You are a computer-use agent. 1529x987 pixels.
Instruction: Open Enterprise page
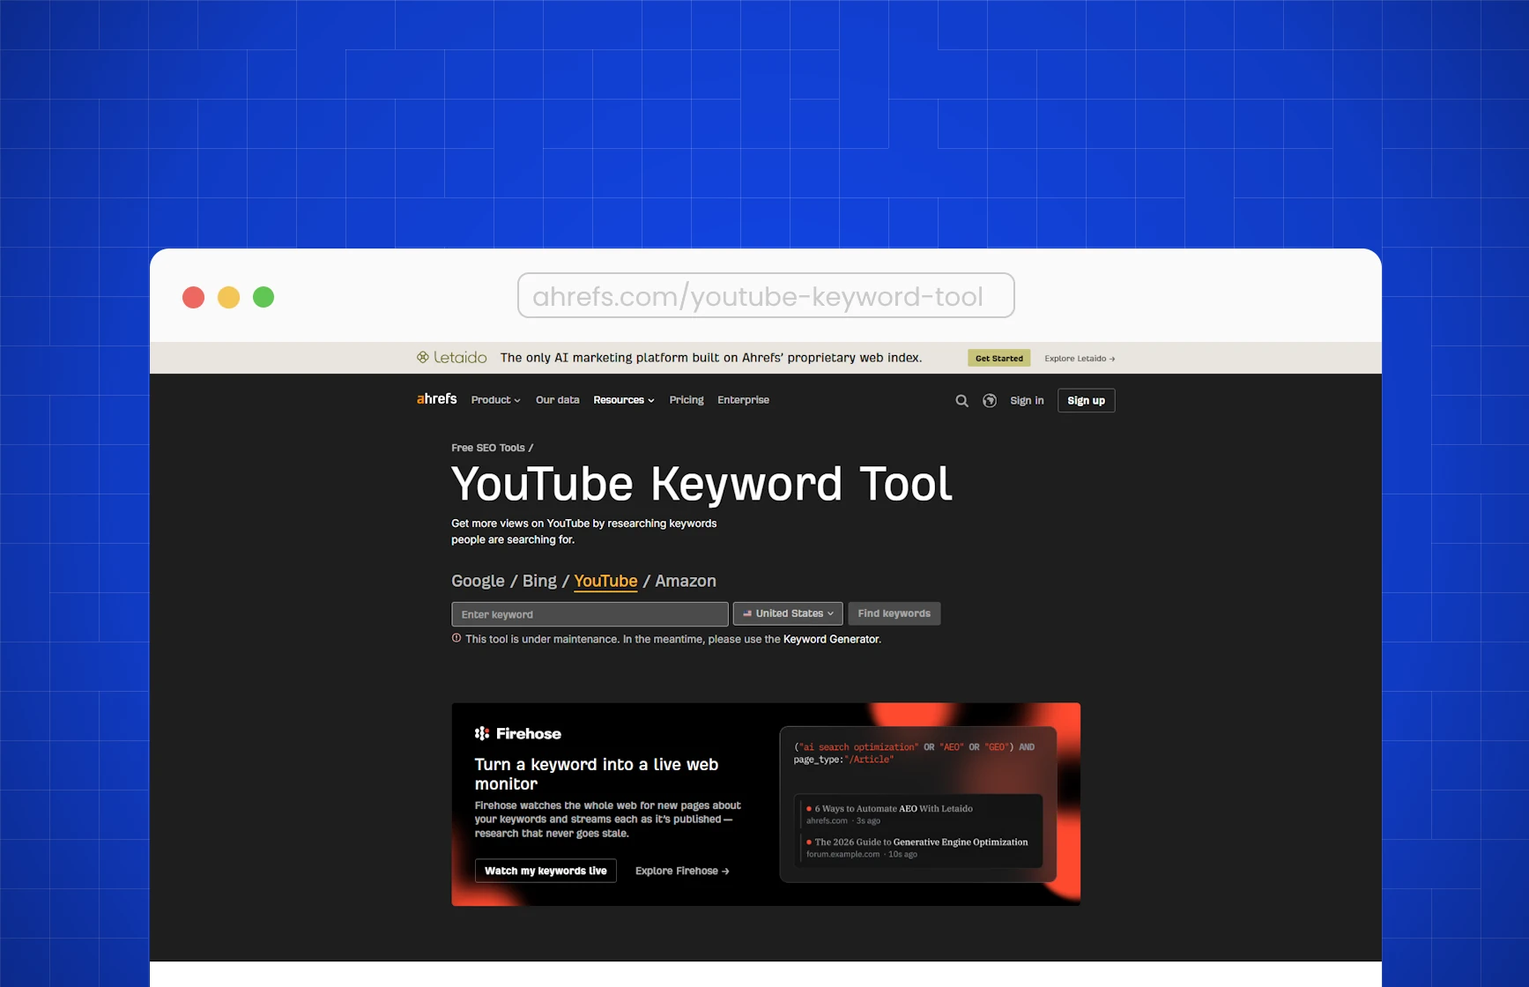coord(743,400)
